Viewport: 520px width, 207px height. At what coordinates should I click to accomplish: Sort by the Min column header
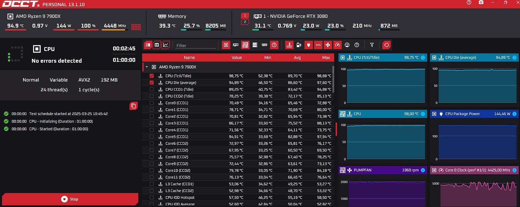click(x=268, y=58)
